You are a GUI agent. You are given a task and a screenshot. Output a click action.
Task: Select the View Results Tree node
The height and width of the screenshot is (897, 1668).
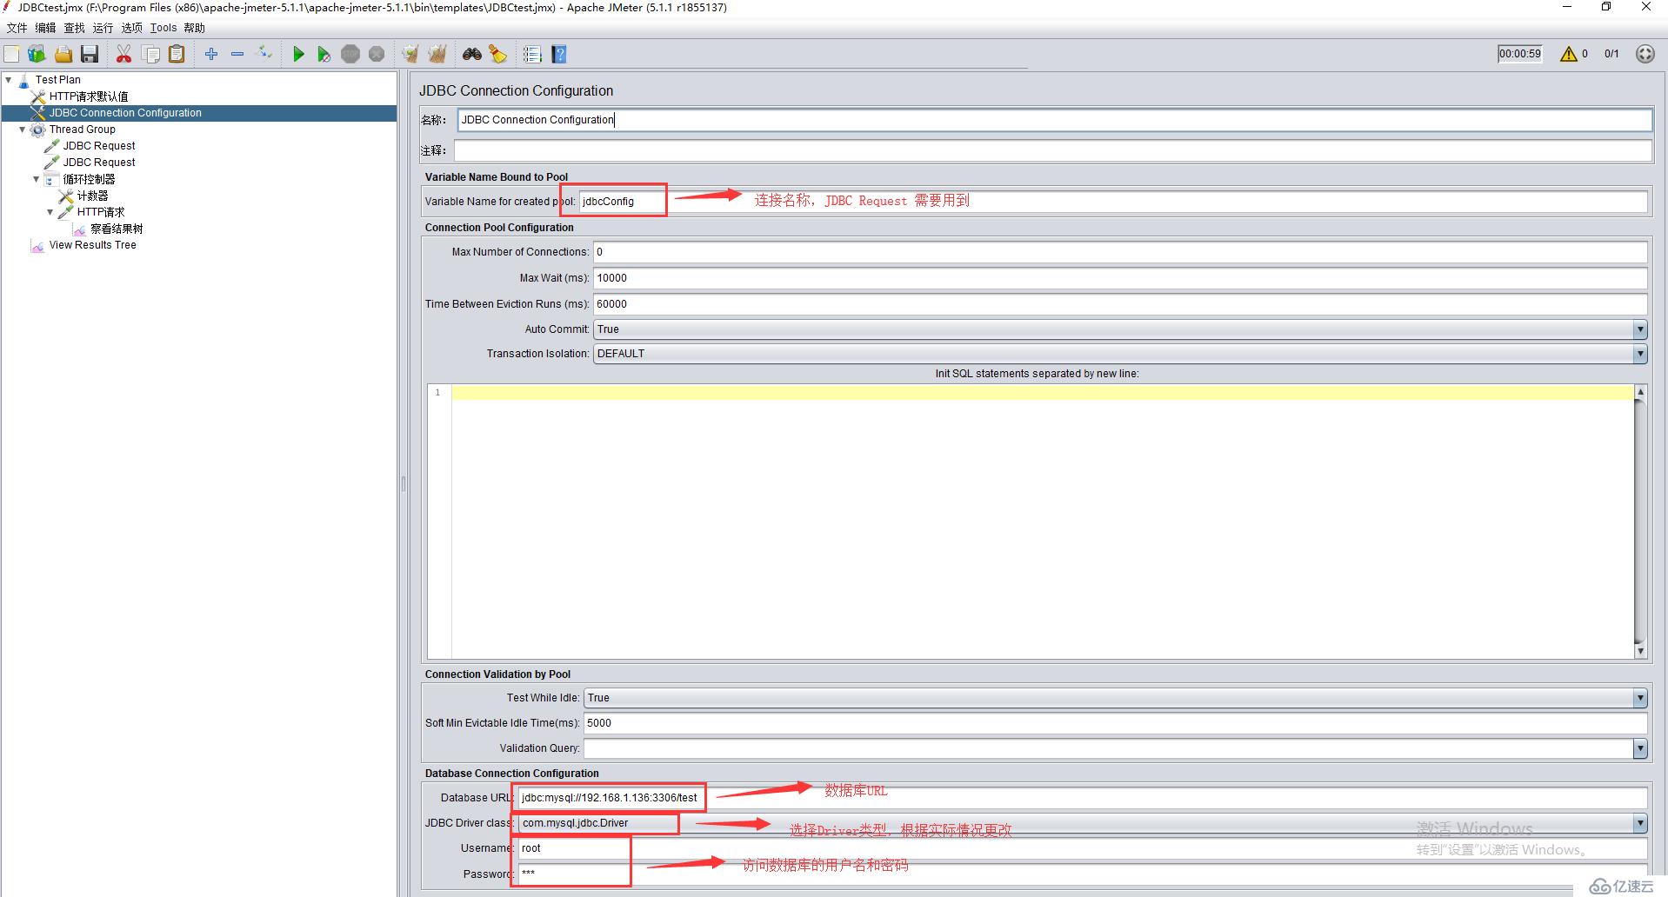[92, 245]
